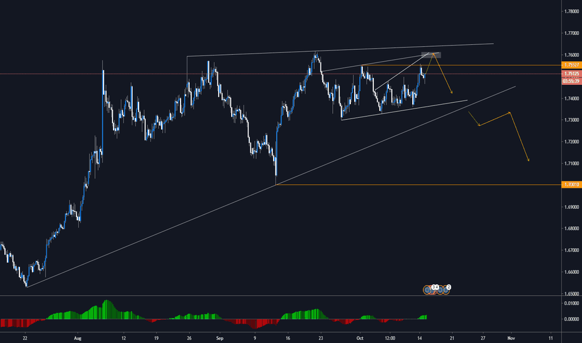Click the 1.69000 price axis value
582x343 pixels.
(571, 207)
